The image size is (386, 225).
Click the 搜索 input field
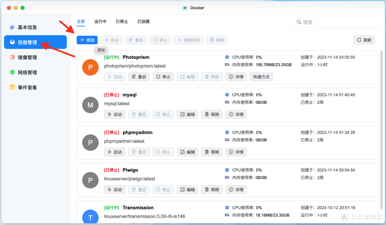[x=335, y=22]
